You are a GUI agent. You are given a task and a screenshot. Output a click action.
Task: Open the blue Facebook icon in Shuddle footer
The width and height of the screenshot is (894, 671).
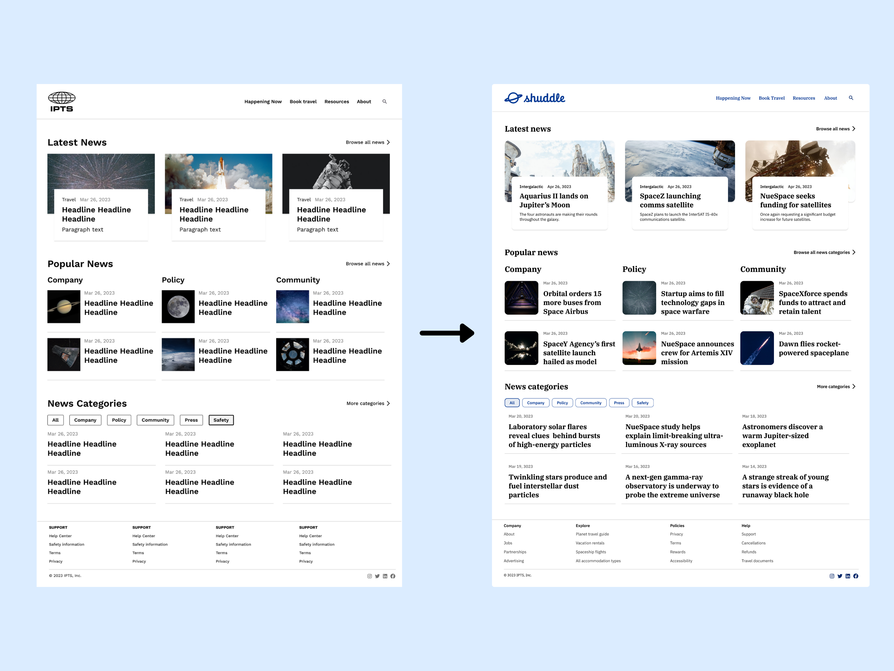(856, 576)
